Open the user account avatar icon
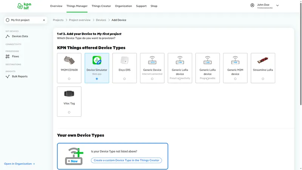Image resolution: width=302 pixels, height=170 pixels. (x=252, y=5)
